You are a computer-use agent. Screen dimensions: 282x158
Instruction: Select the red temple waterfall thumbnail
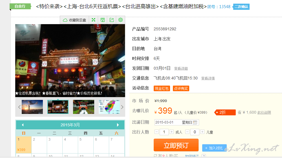pyautogui.click(x=84, y=107)
